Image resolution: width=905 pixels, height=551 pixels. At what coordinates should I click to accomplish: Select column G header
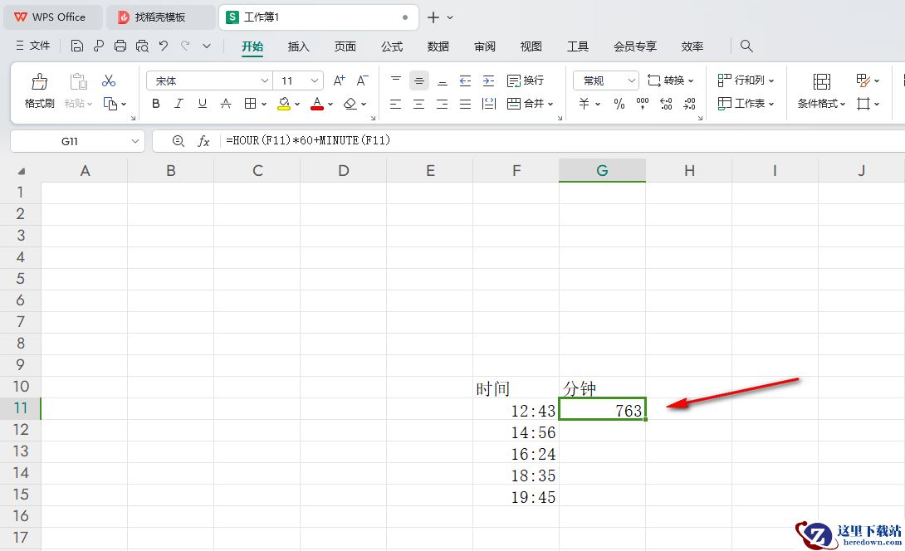pyautogui.click(x=602, y=171)
